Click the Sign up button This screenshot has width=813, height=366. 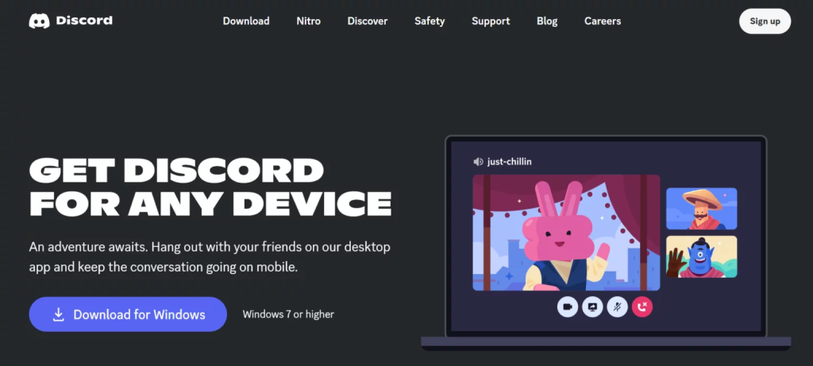point(765,21)
